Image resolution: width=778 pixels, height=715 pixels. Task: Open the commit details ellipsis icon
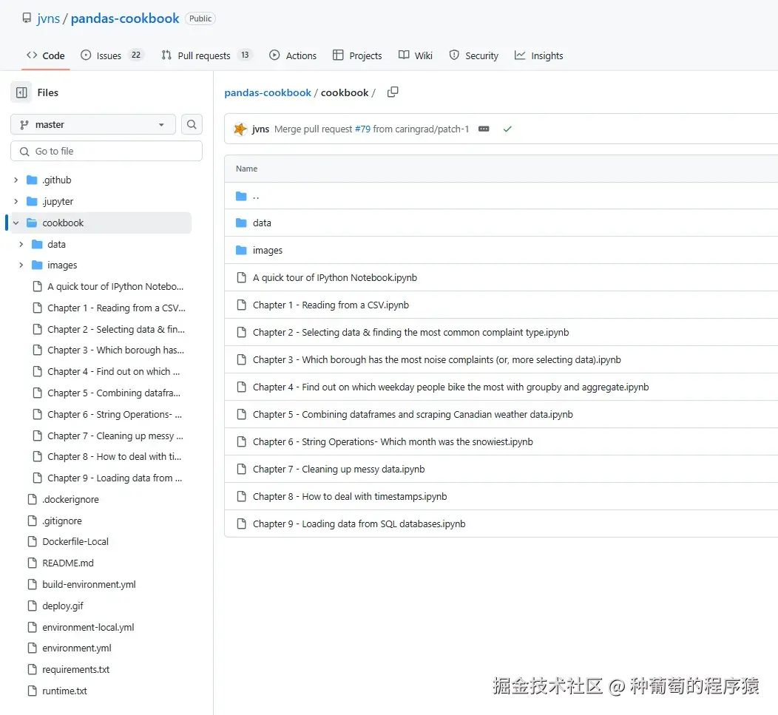pyautogui.click(x=483, y=129)
